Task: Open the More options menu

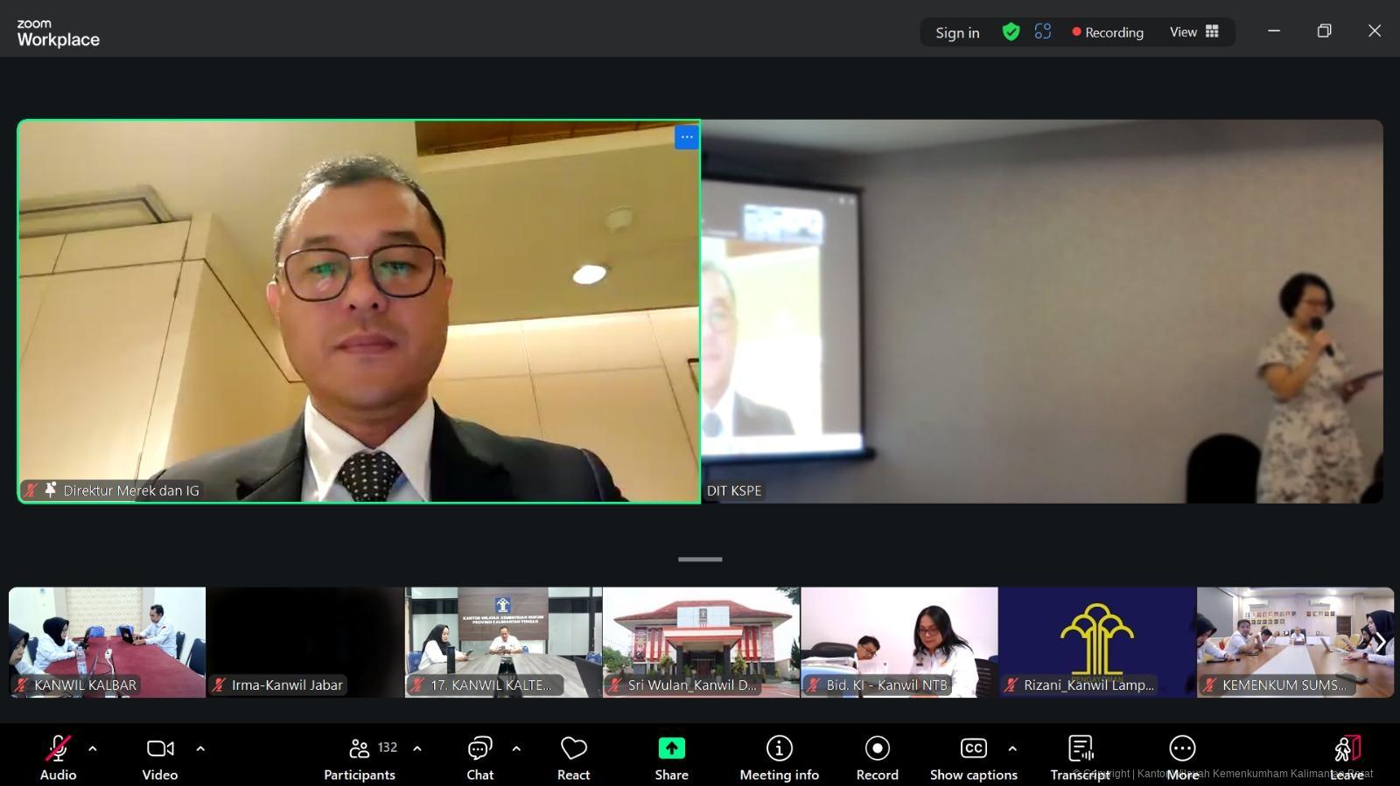Action: tap(1181, 757)
